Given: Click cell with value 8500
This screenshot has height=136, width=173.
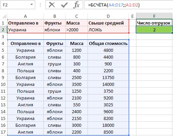Looking at the screenshot, I should 108,132.
